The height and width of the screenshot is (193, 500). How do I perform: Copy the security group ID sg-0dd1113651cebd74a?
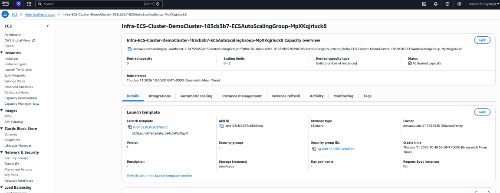(314, 148)
